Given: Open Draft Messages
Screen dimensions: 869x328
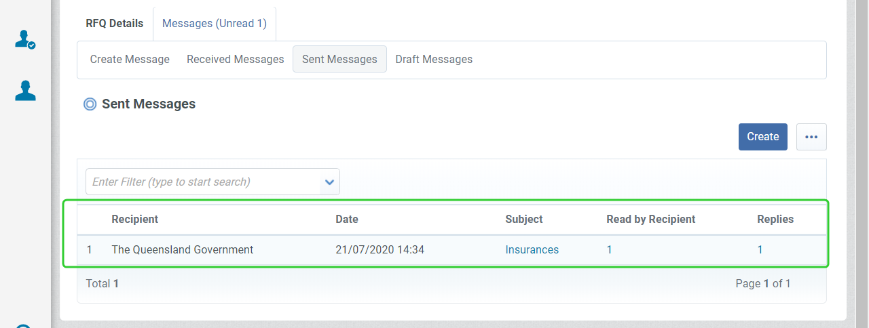Looking at the screenshot, I should (x=434, y=60).
